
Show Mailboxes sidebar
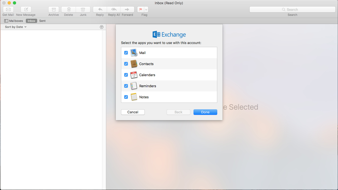pos(13,21)
